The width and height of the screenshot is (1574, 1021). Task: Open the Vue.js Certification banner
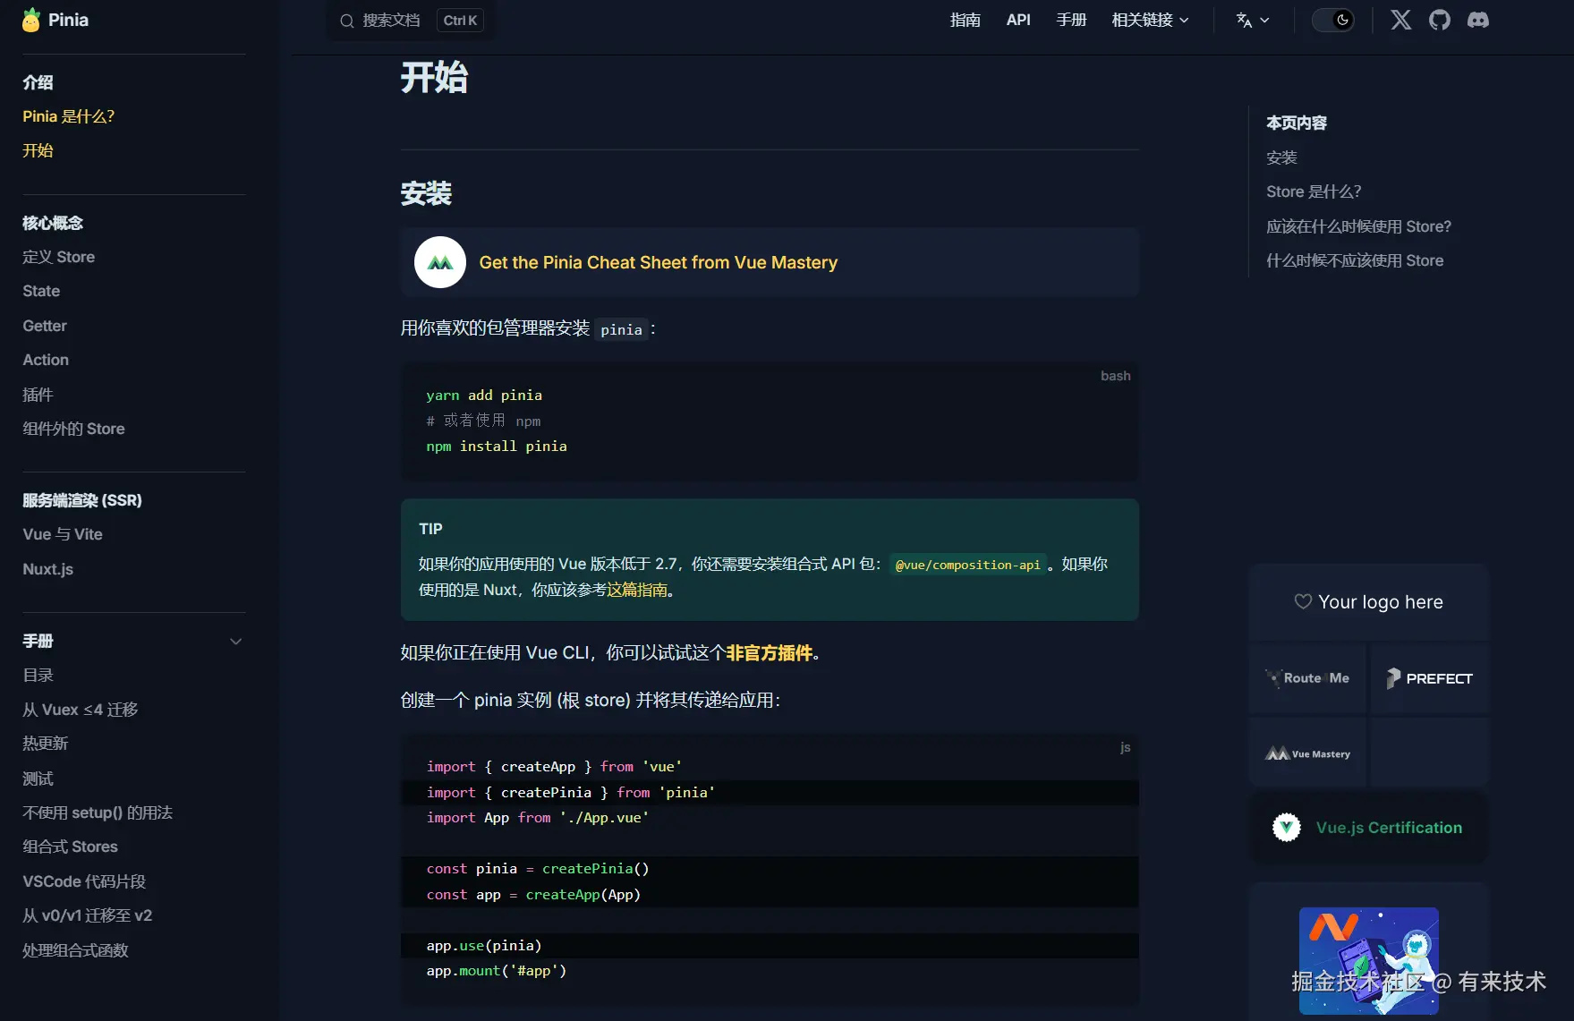coord(1369,828)
